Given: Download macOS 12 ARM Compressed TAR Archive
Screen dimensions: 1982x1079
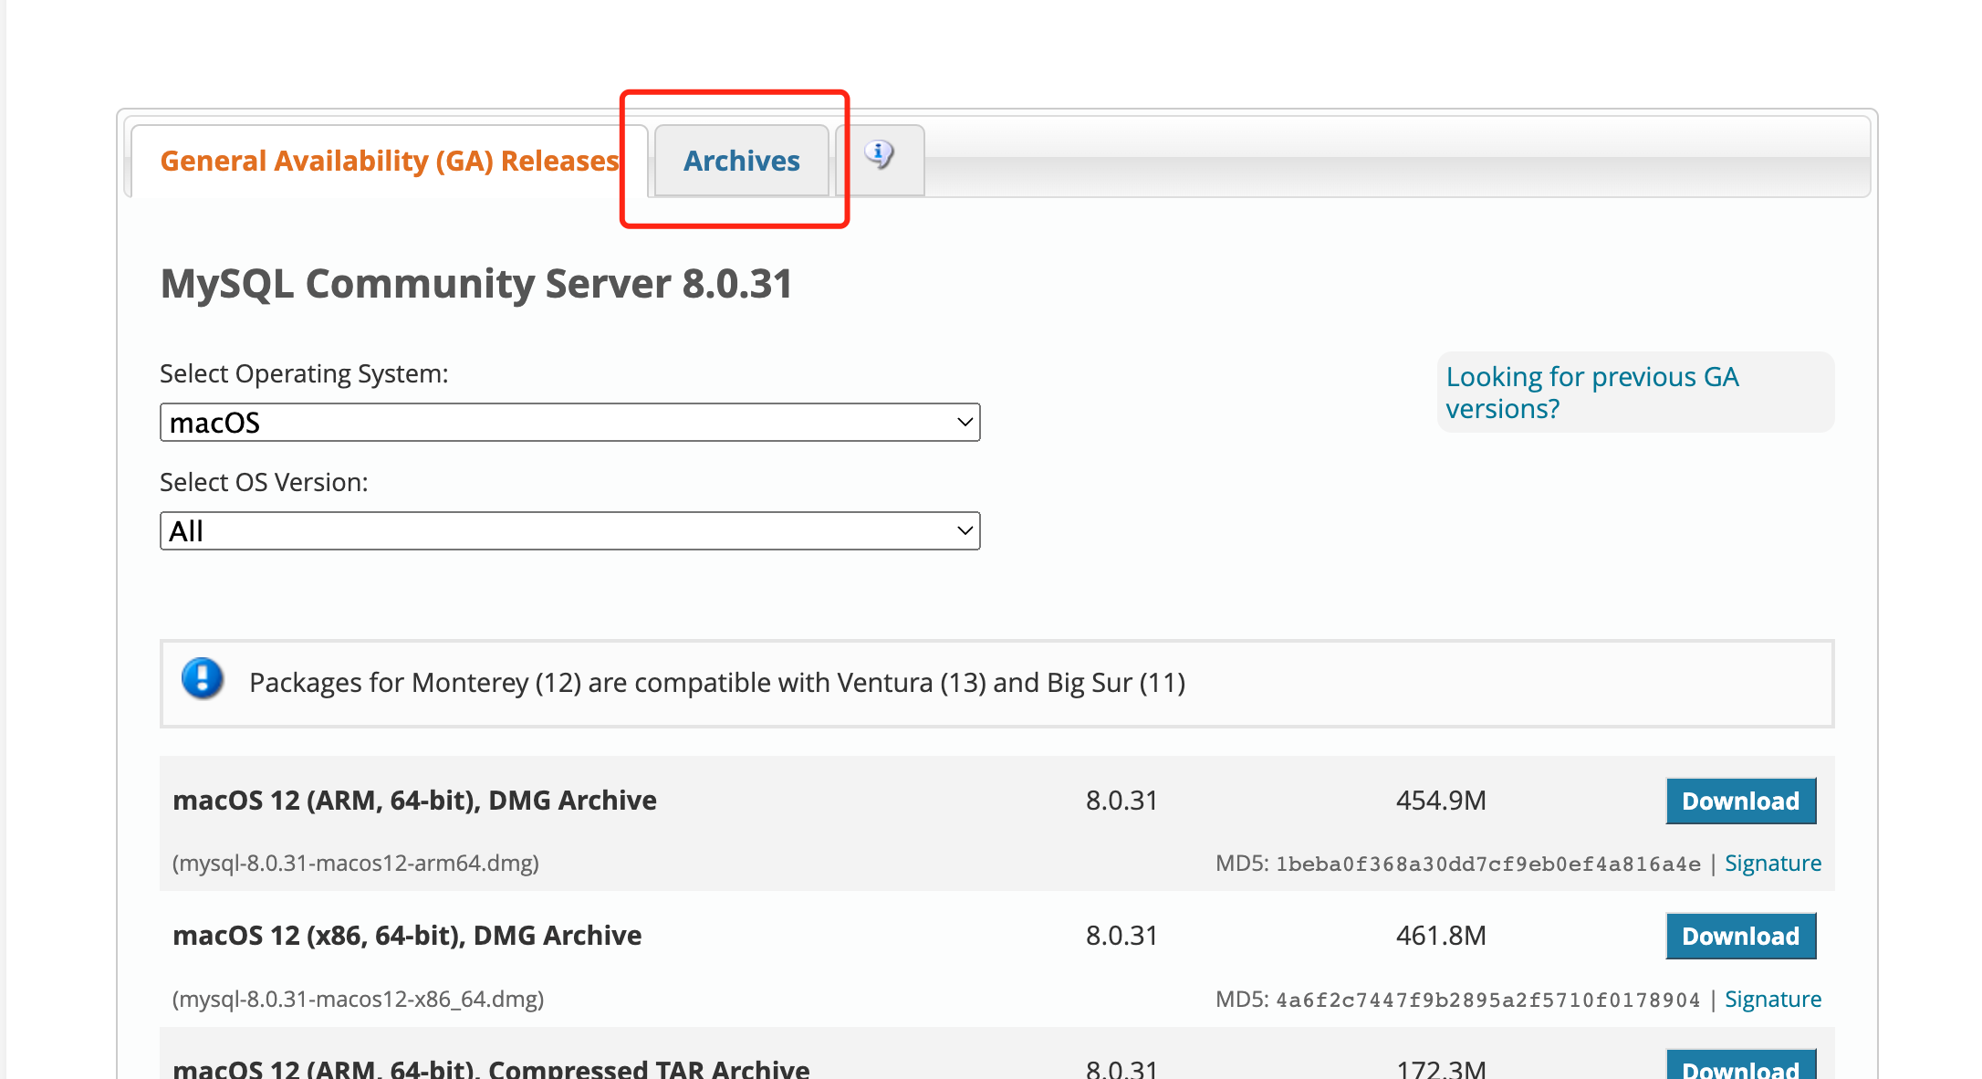Looking at the screenshot, I should click(x=1741, y=1065).
